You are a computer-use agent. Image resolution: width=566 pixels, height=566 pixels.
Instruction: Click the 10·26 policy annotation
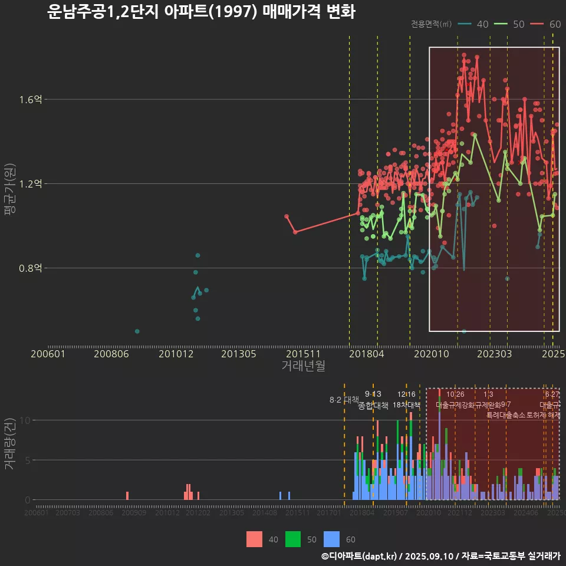(455, 394)
